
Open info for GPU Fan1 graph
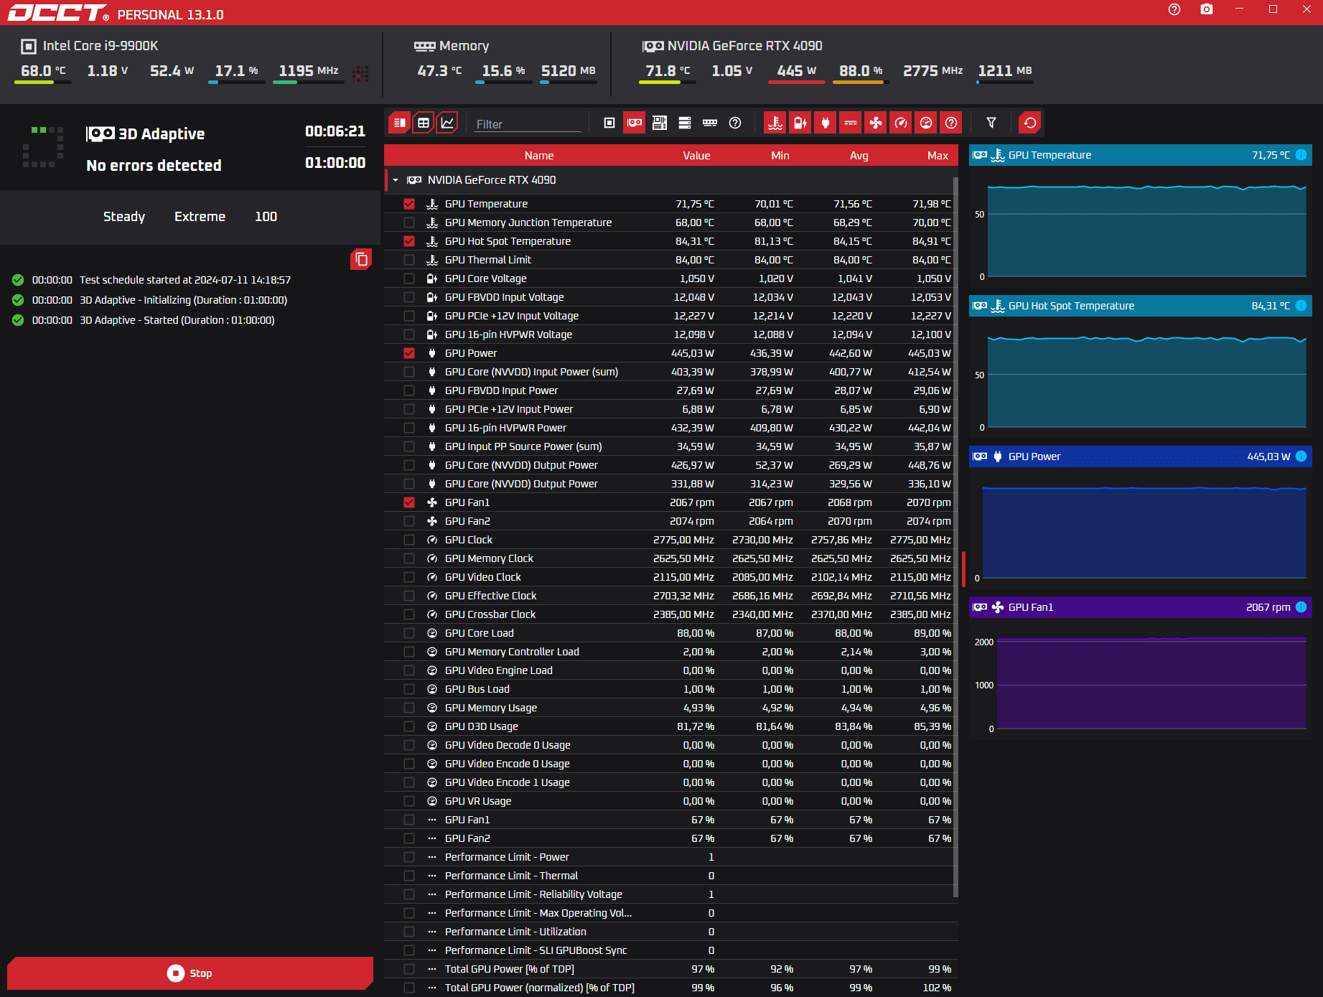click(1301, 607)
